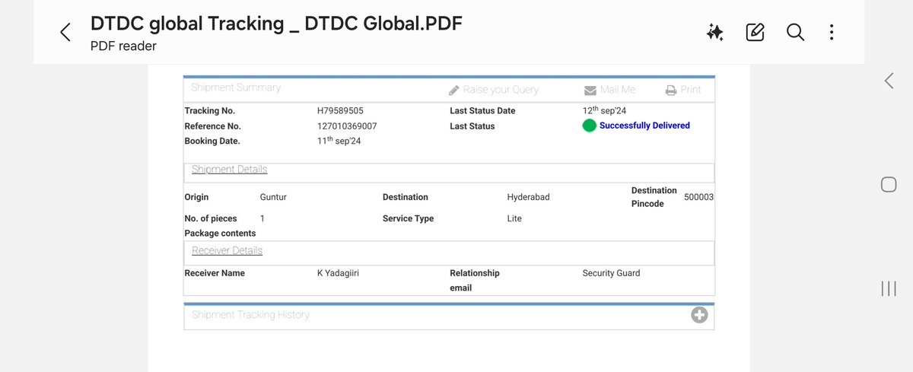Click the Successfully Delivered status text
Image resolution: width=913 pixels, height=372 pixels.
(644, 126)
